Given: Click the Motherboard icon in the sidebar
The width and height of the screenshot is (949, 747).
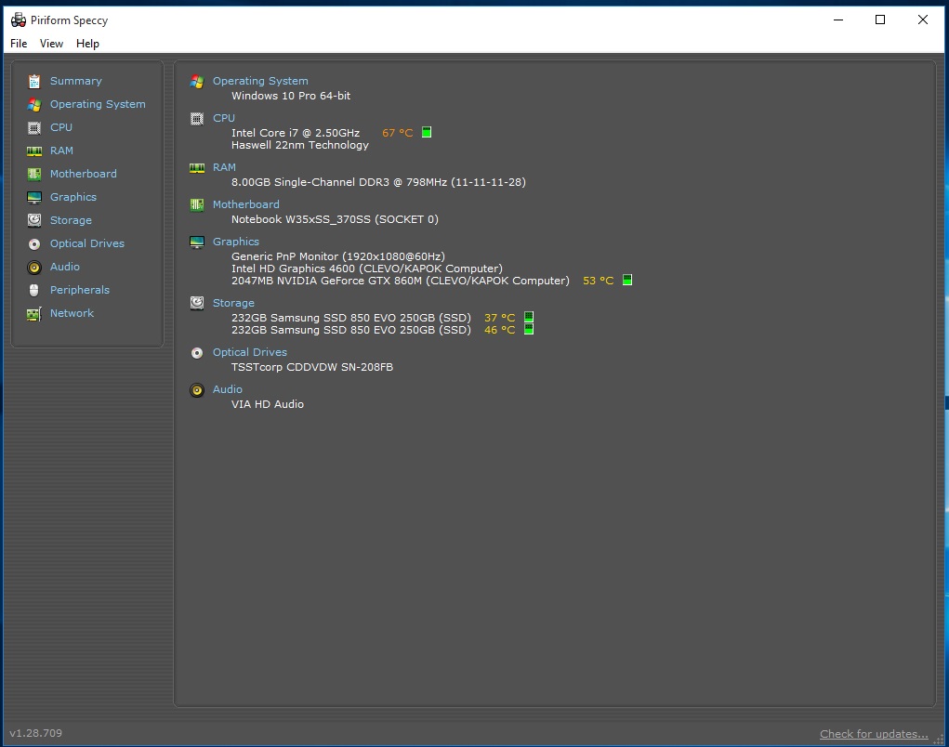Looking at the screenshot, I should point(34,174).
